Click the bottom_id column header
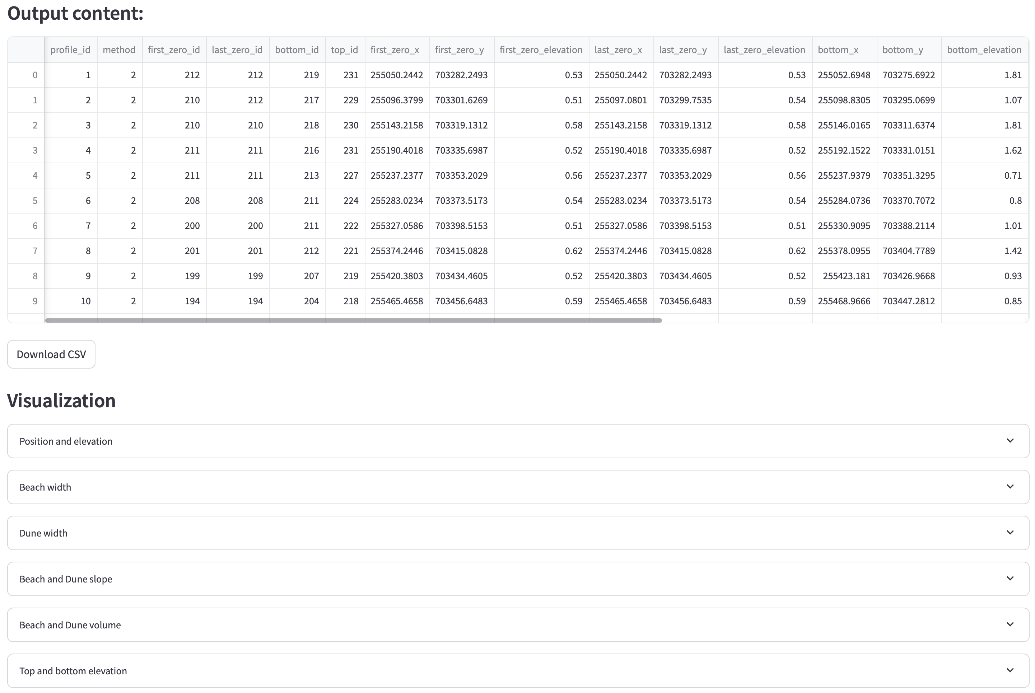1035x693 pixels. coord(298,50)
